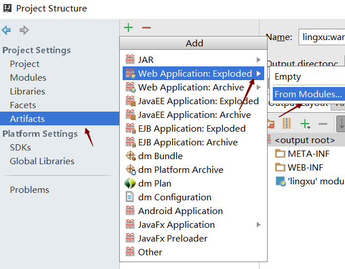The width and height of the screenshot is (345, 269).
Task: Expand the JAR submenu arrow
Action: click(258, 60)
